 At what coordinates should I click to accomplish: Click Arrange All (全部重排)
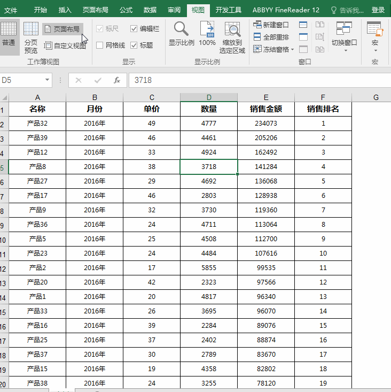pyautogui.click(x=271, y=37)
